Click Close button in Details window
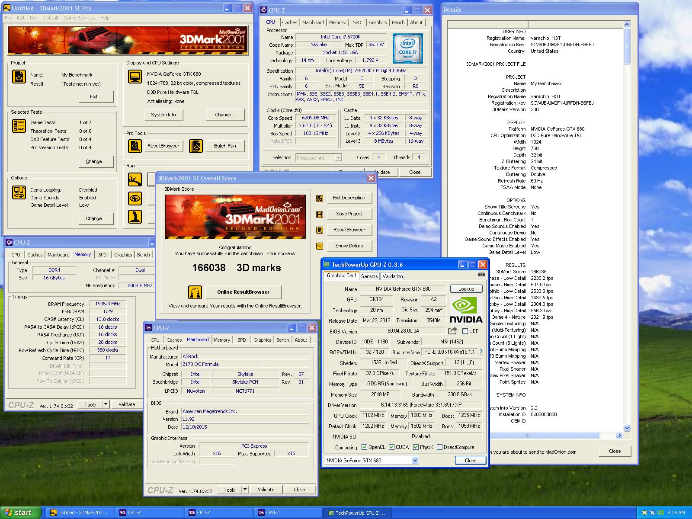Screen dimensions: 692x519 pos(615,451)
